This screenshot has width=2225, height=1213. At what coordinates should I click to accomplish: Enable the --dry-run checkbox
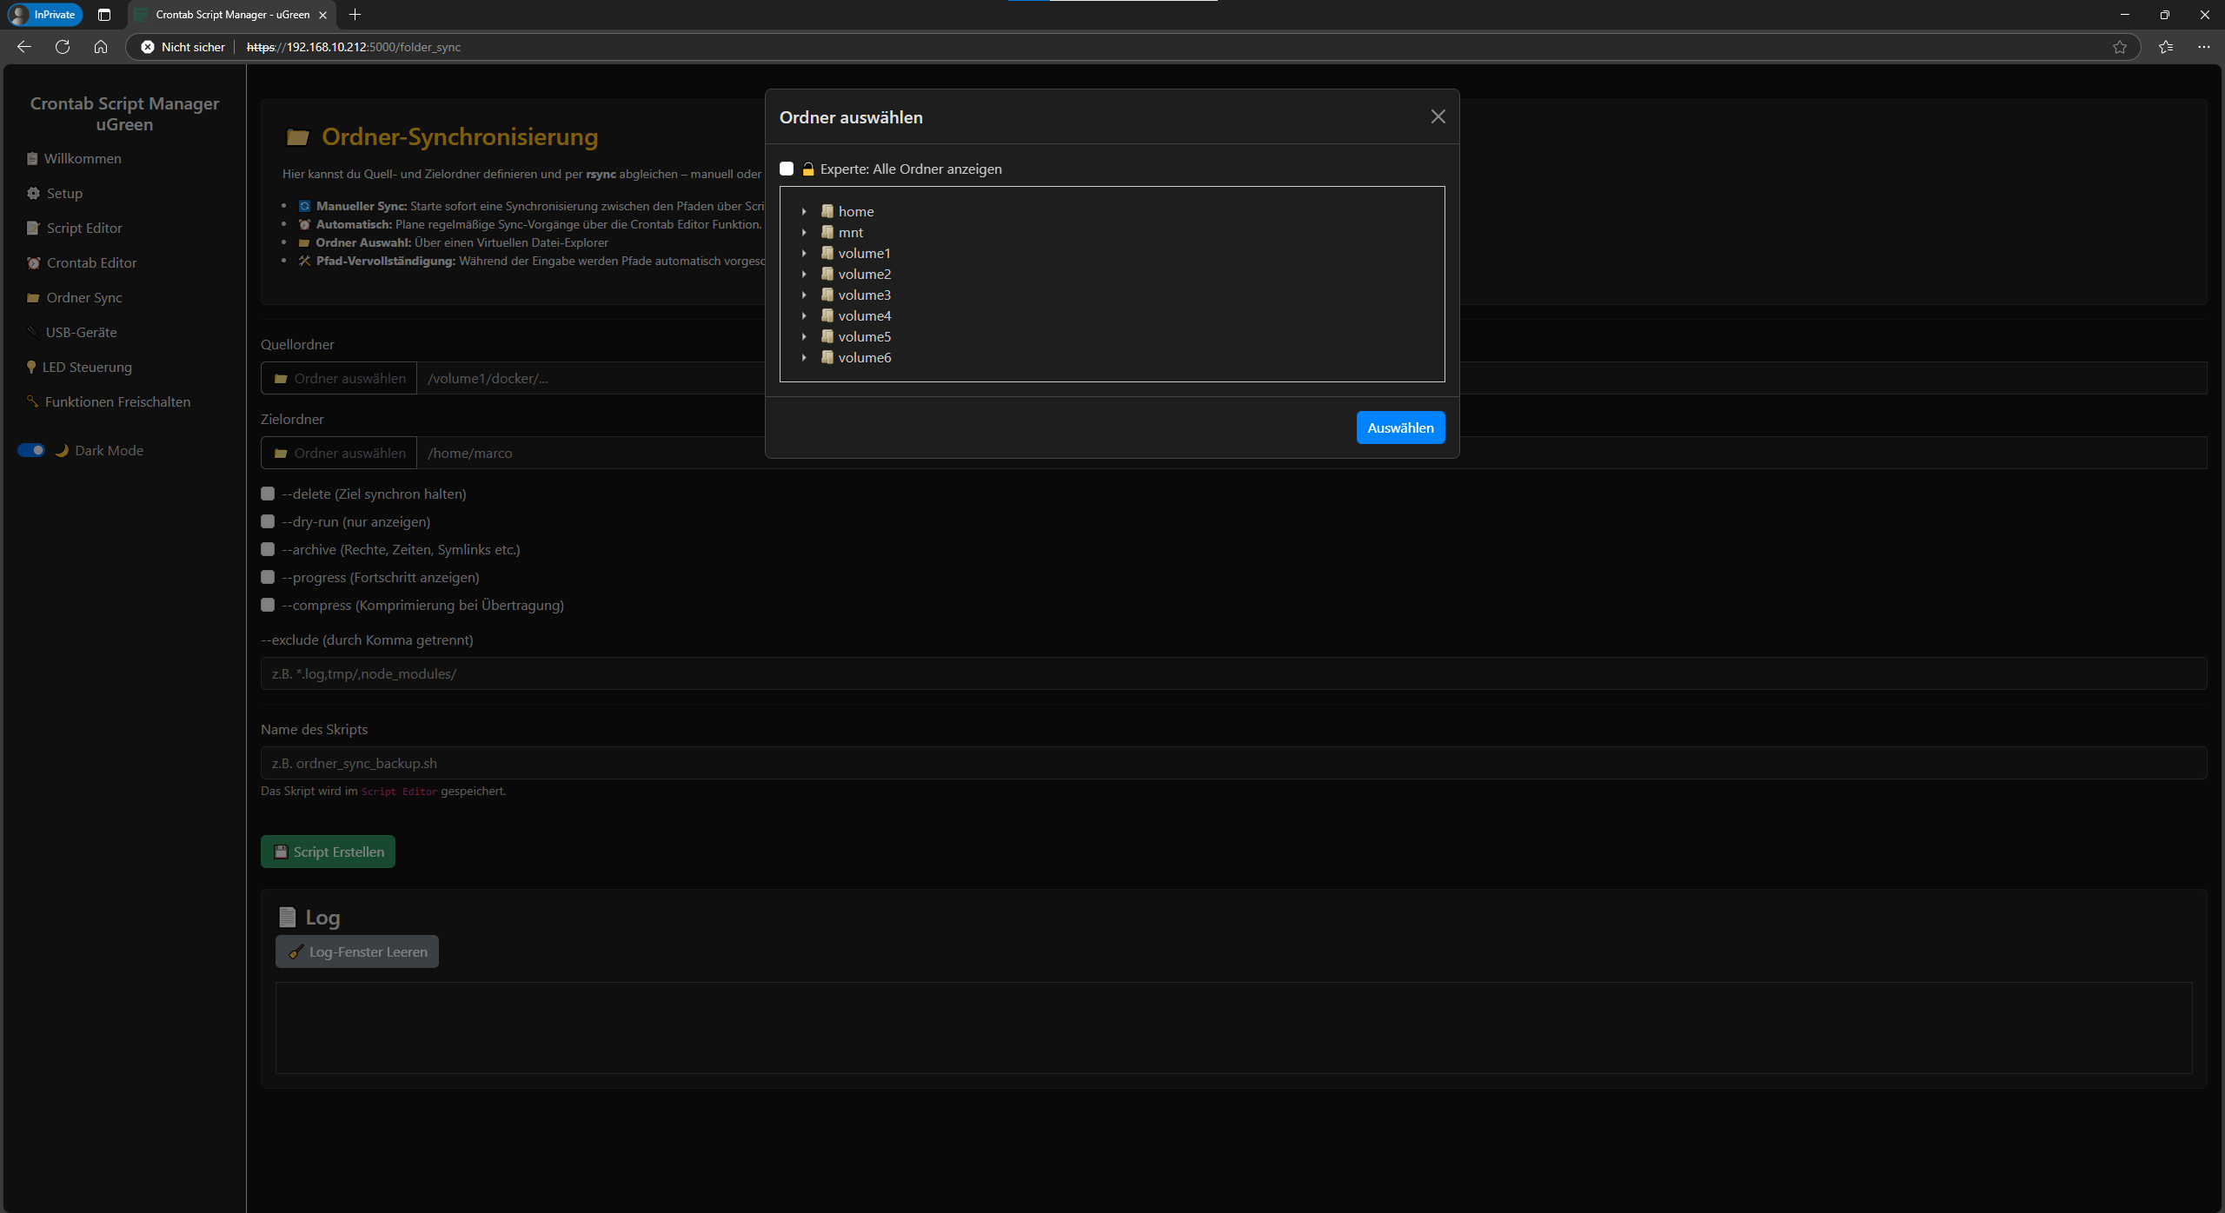point(268,521)
